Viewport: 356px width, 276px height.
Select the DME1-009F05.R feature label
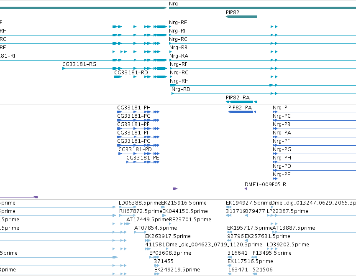[265, 185]
